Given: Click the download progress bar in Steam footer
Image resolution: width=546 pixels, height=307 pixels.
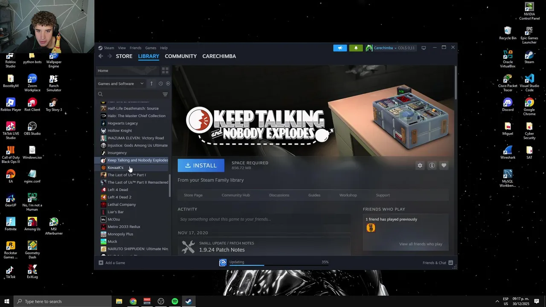Looking at the screenshot, I should pyautogui.click(x=279, y=265).
